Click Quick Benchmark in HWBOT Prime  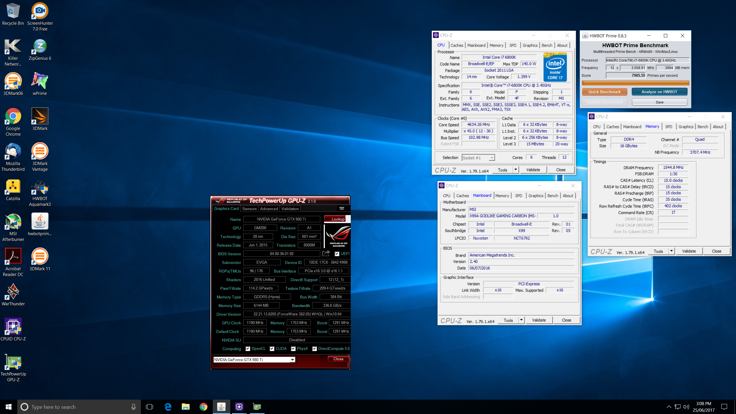[x=604, y=92]
